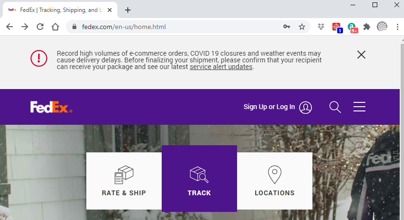Open the Dropbox extension
The image size is (404, 220).
click(x=321, y=27)
